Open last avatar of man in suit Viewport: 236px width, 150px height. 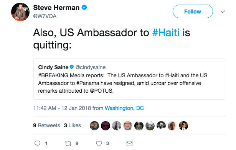pyautogui.click(x=183, y=126)
